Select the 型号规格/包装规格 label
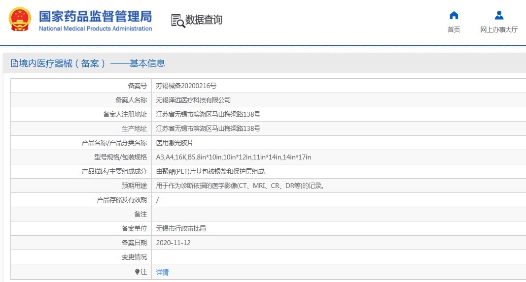 click(x=121, y=157)
